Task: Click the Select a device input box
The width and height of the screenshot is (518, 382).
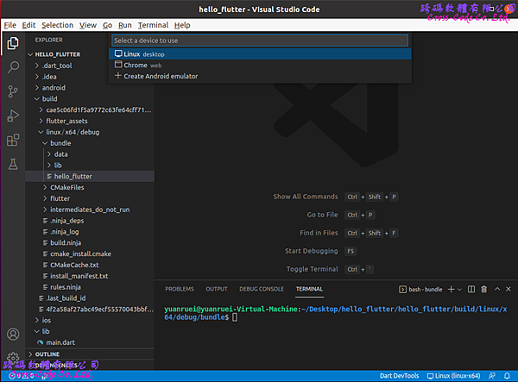Action: (x=259, y=41)
